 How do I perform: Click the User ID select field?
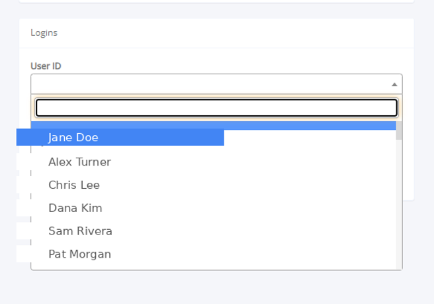pyautogui.click(x=216, y=84)
